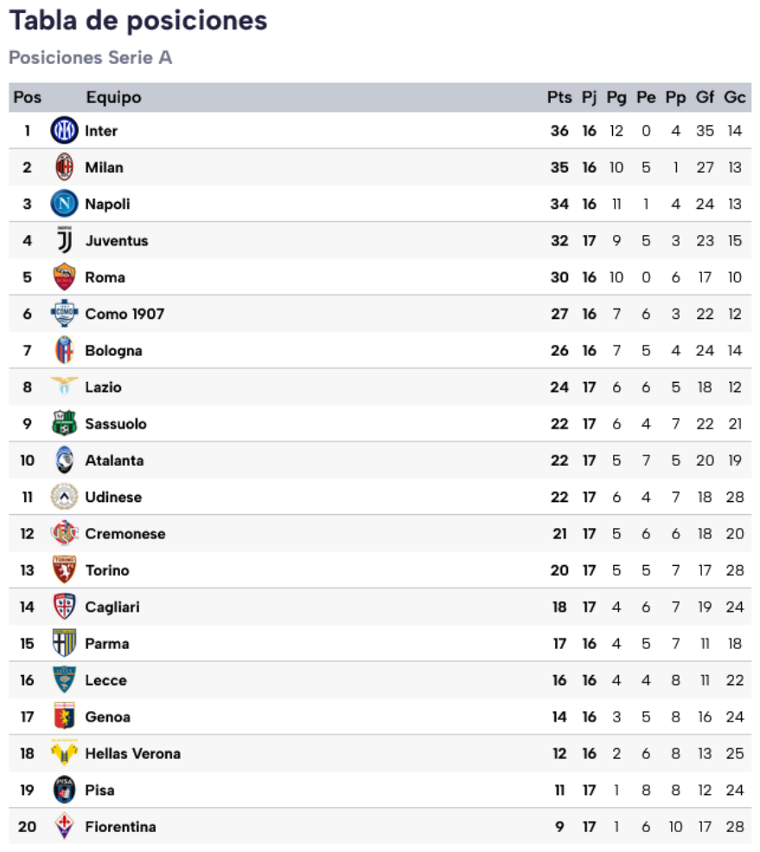This screenshot has height=852, width=760.
Task: Click the Inter club crest
Action: (x=64, y=131)
